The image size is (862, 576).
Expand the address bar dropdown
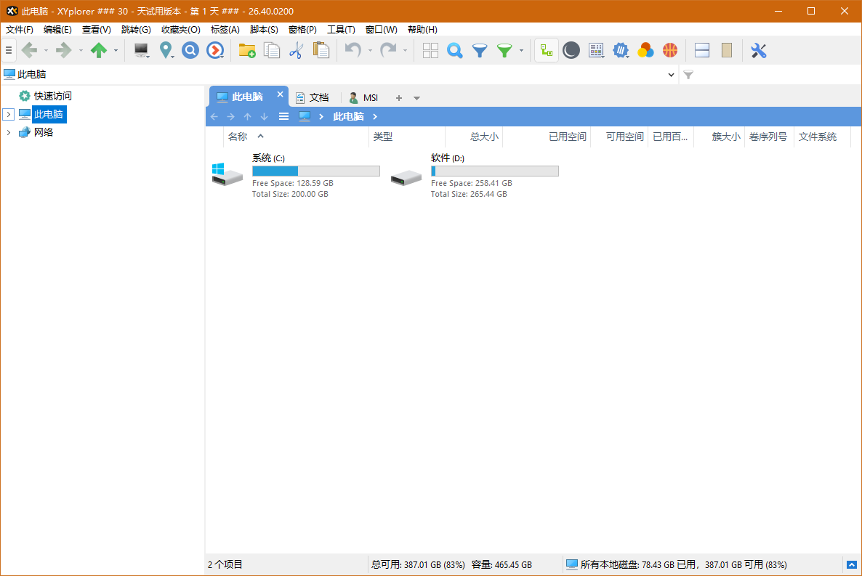(x=671, y=75)
